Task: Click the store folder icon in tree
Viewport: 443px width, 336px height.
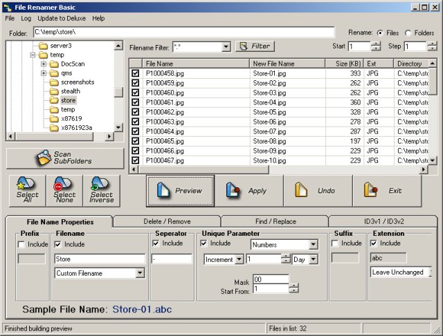Action: click(x=54, y=100)
